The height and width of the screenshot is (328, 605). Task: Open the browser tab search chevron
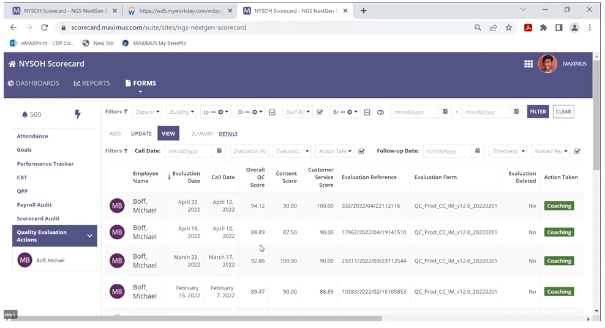pos(523,10)
